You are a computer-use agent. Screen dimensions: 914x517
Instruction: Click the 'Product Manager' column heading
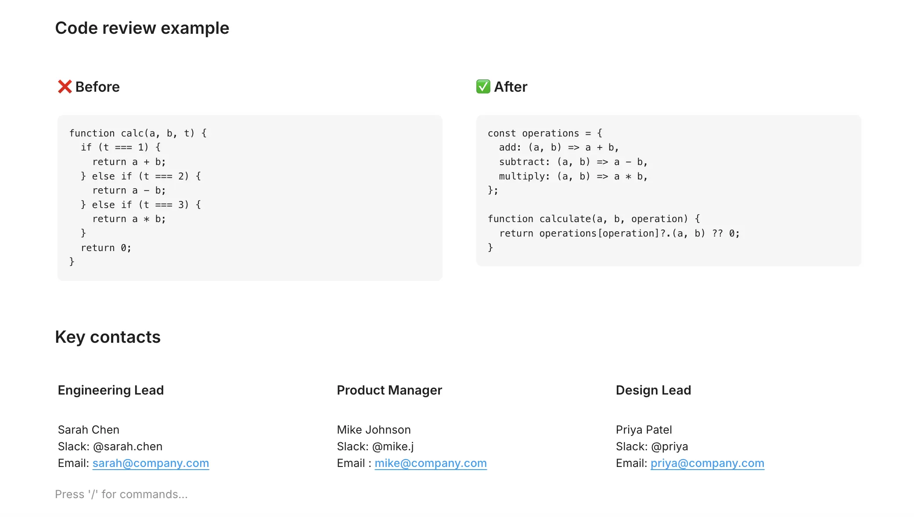(389, 390)
